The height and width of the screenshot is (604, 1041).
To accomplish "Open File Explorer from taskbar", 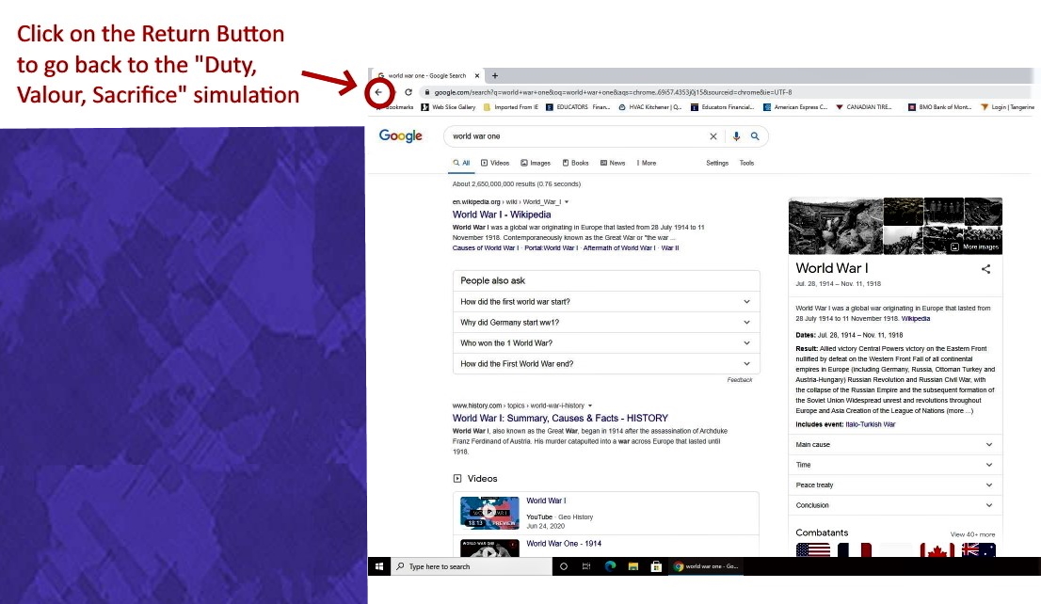I will click(633, 566).
